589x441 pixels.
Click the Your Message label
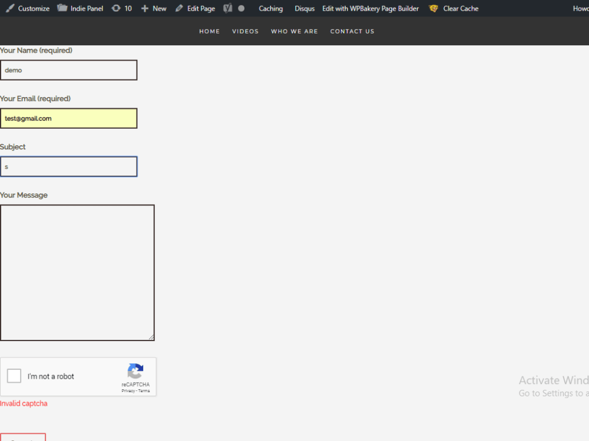coord(24,195)
